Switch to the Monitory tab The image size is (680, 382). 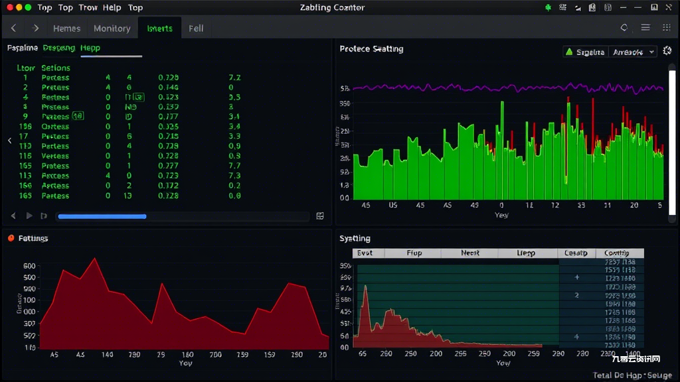(x=112, y=28)
